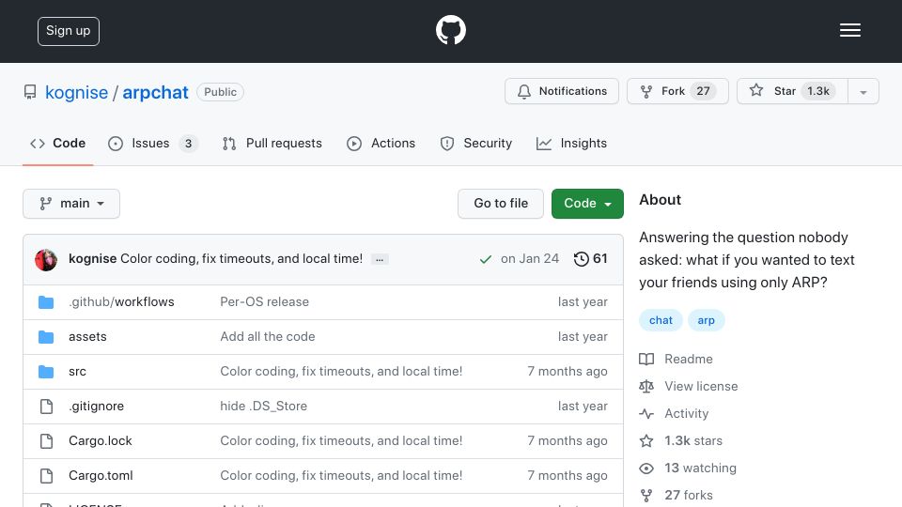This screenshot has width=902, height=507.
Task: Click the assets folder icon
Action: click(46, 337)
